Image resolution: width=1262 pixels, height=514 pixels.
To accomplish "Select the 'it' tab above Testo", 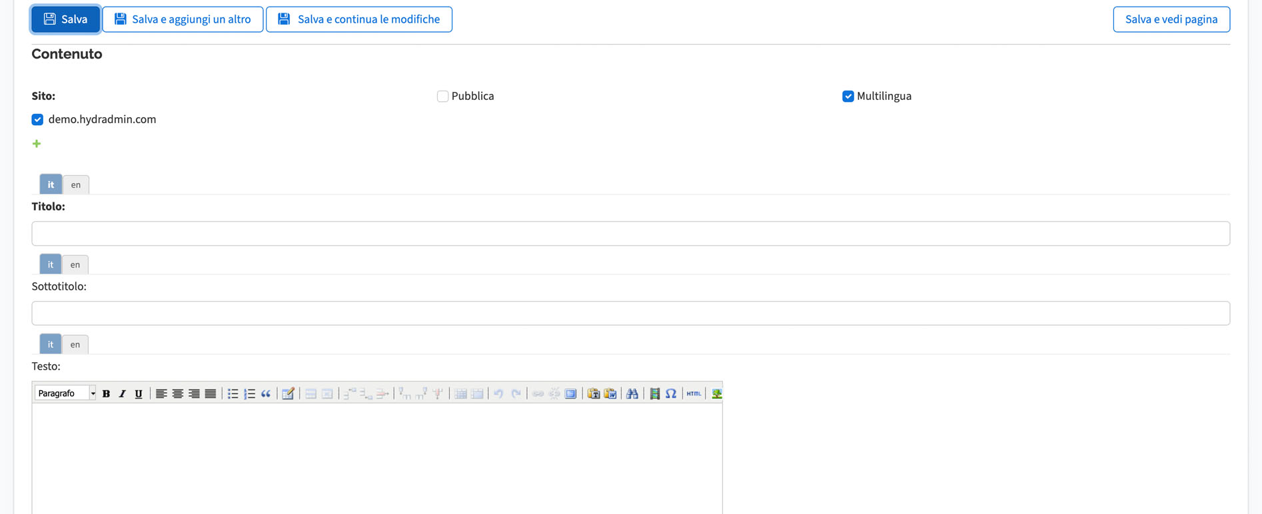I will click(x=51, y=344).
